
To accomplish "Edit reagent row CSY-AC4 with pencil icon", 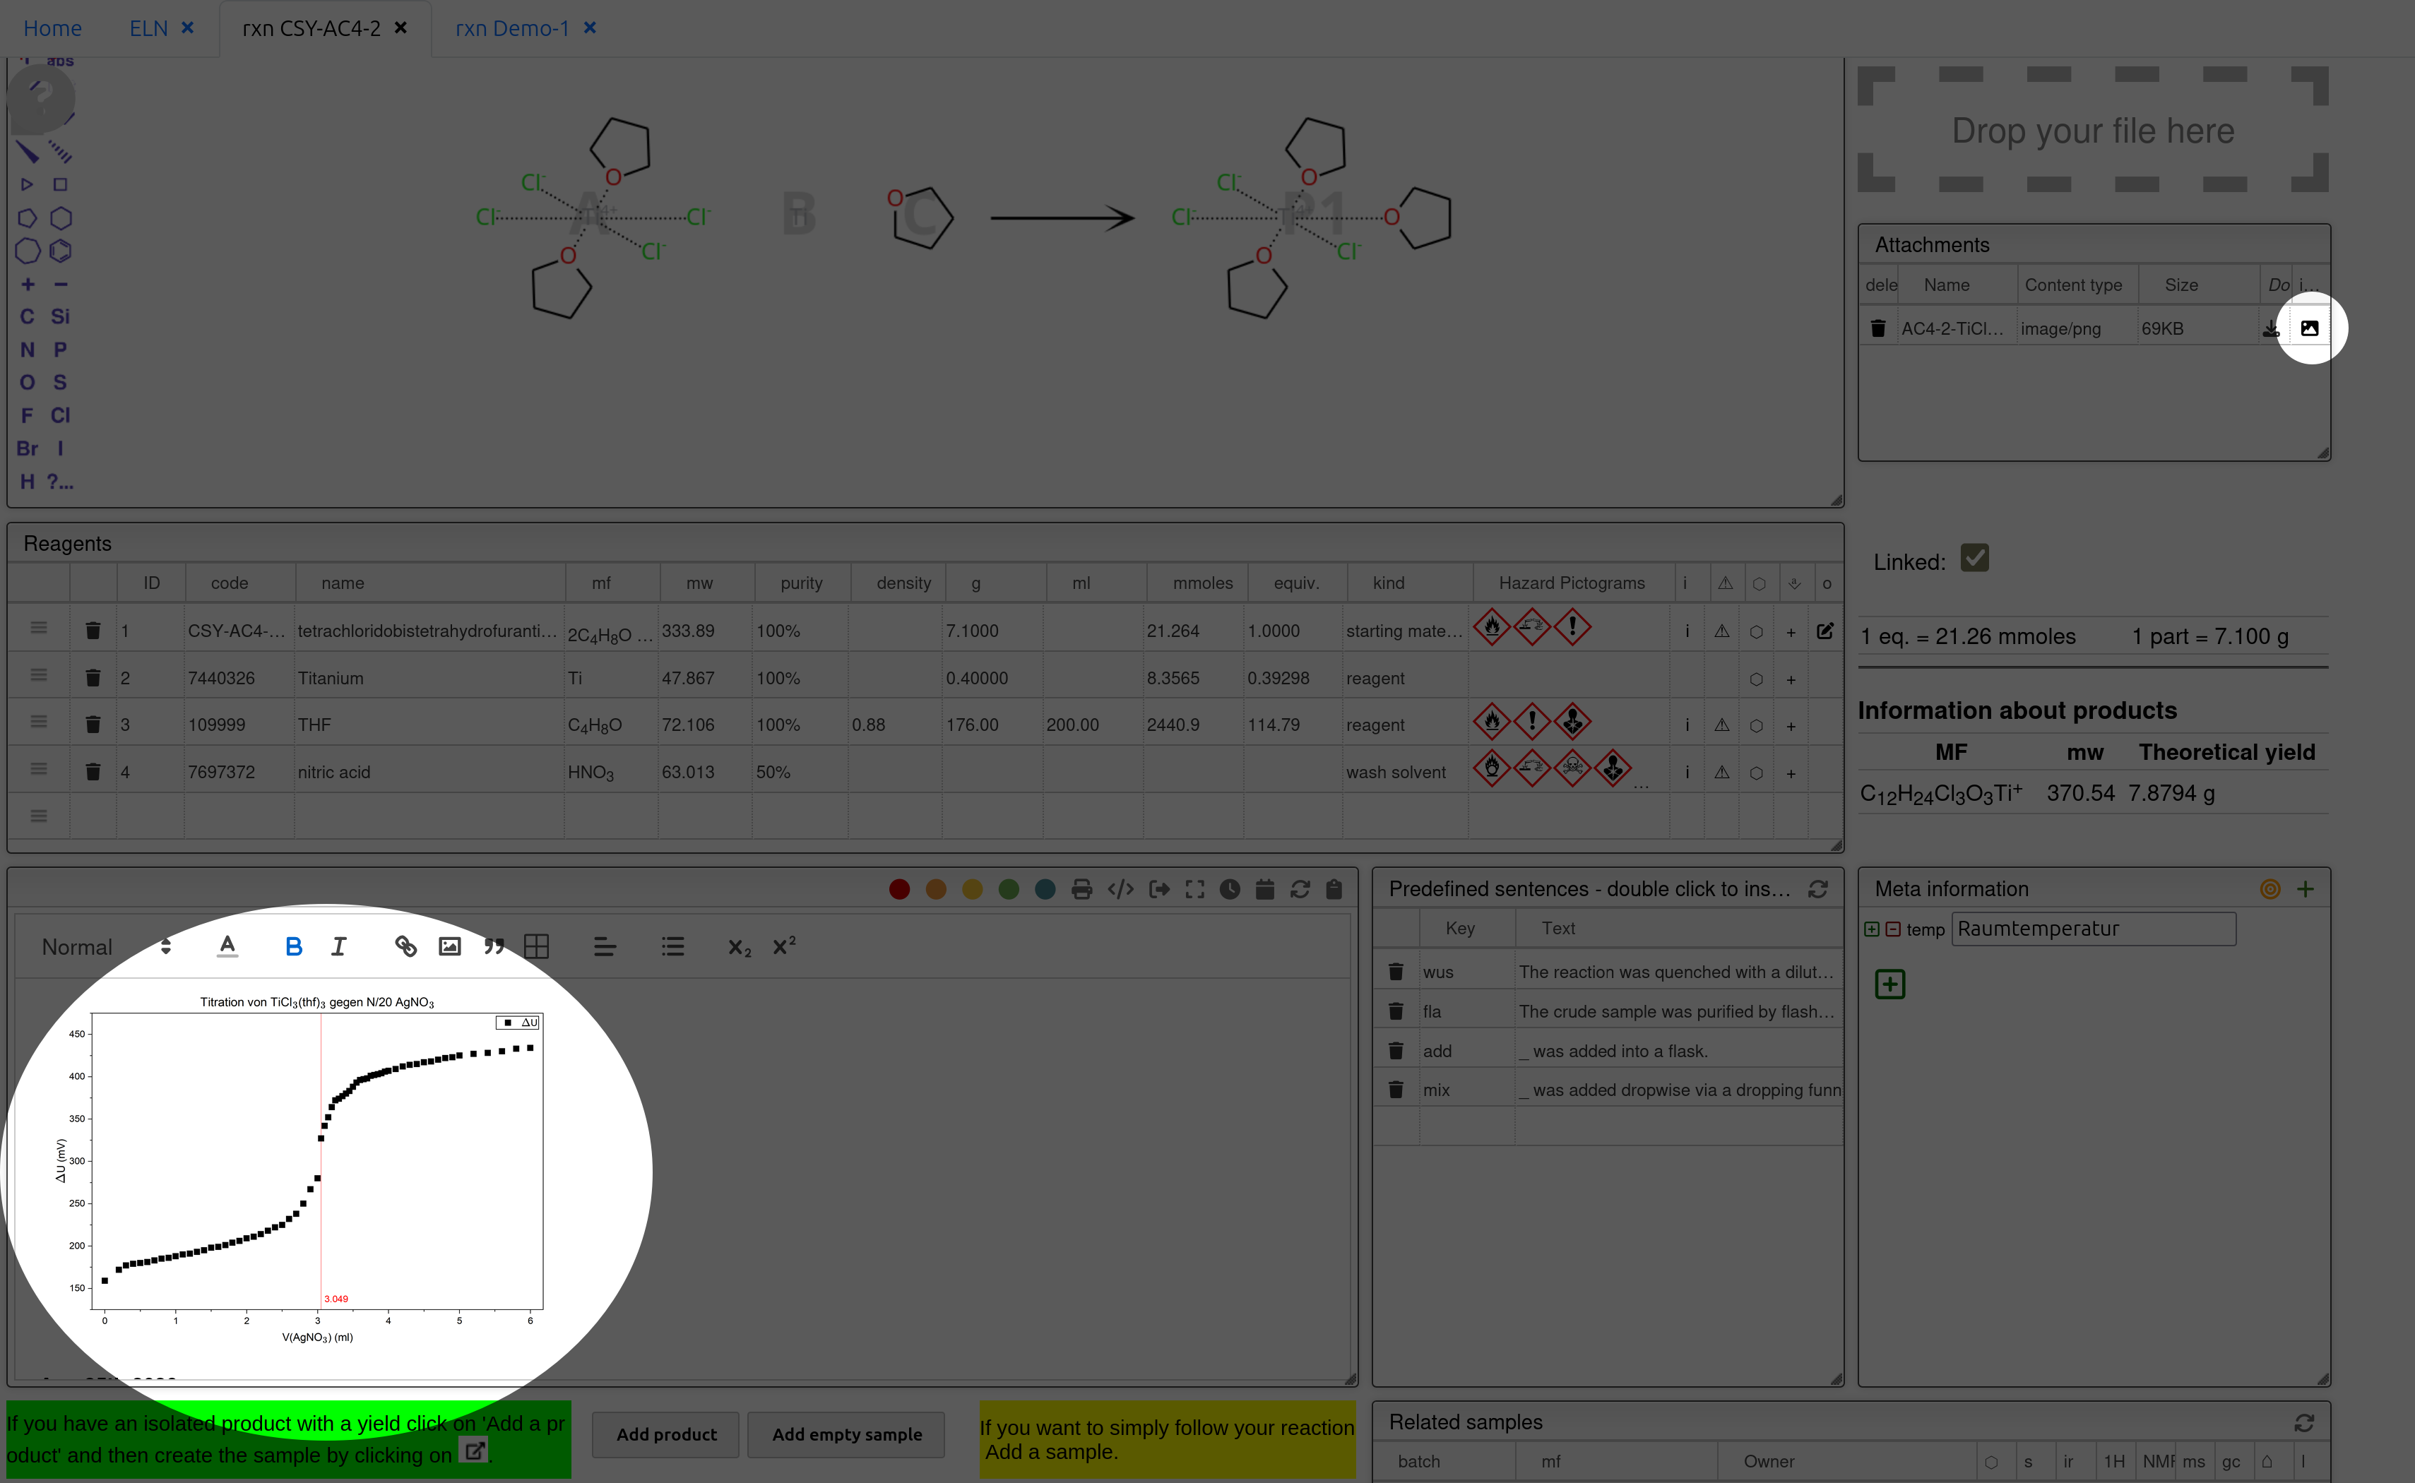I will pos(1824,631).
